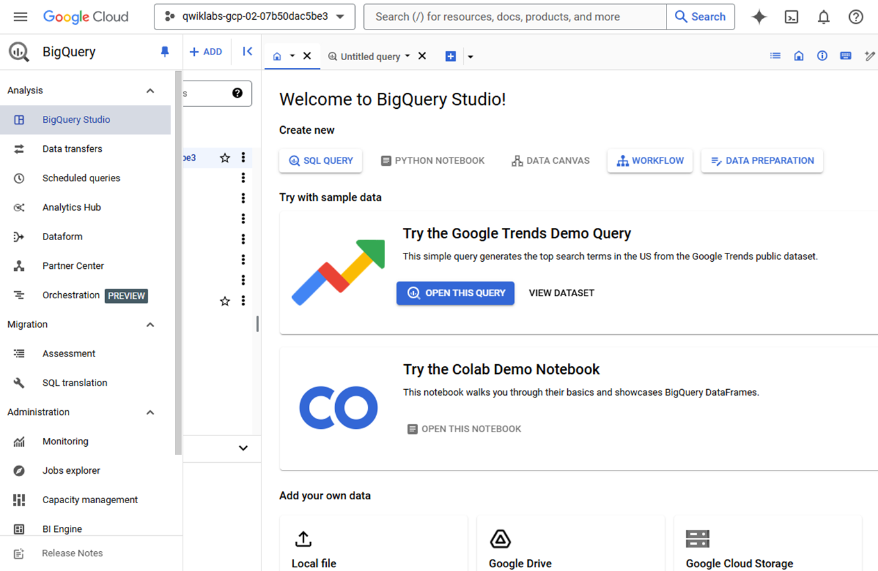Image resolution: width=878 pixels, height=571 pixels.
Task: Collapse the Analysis section
Action: (x=151, y=91)
